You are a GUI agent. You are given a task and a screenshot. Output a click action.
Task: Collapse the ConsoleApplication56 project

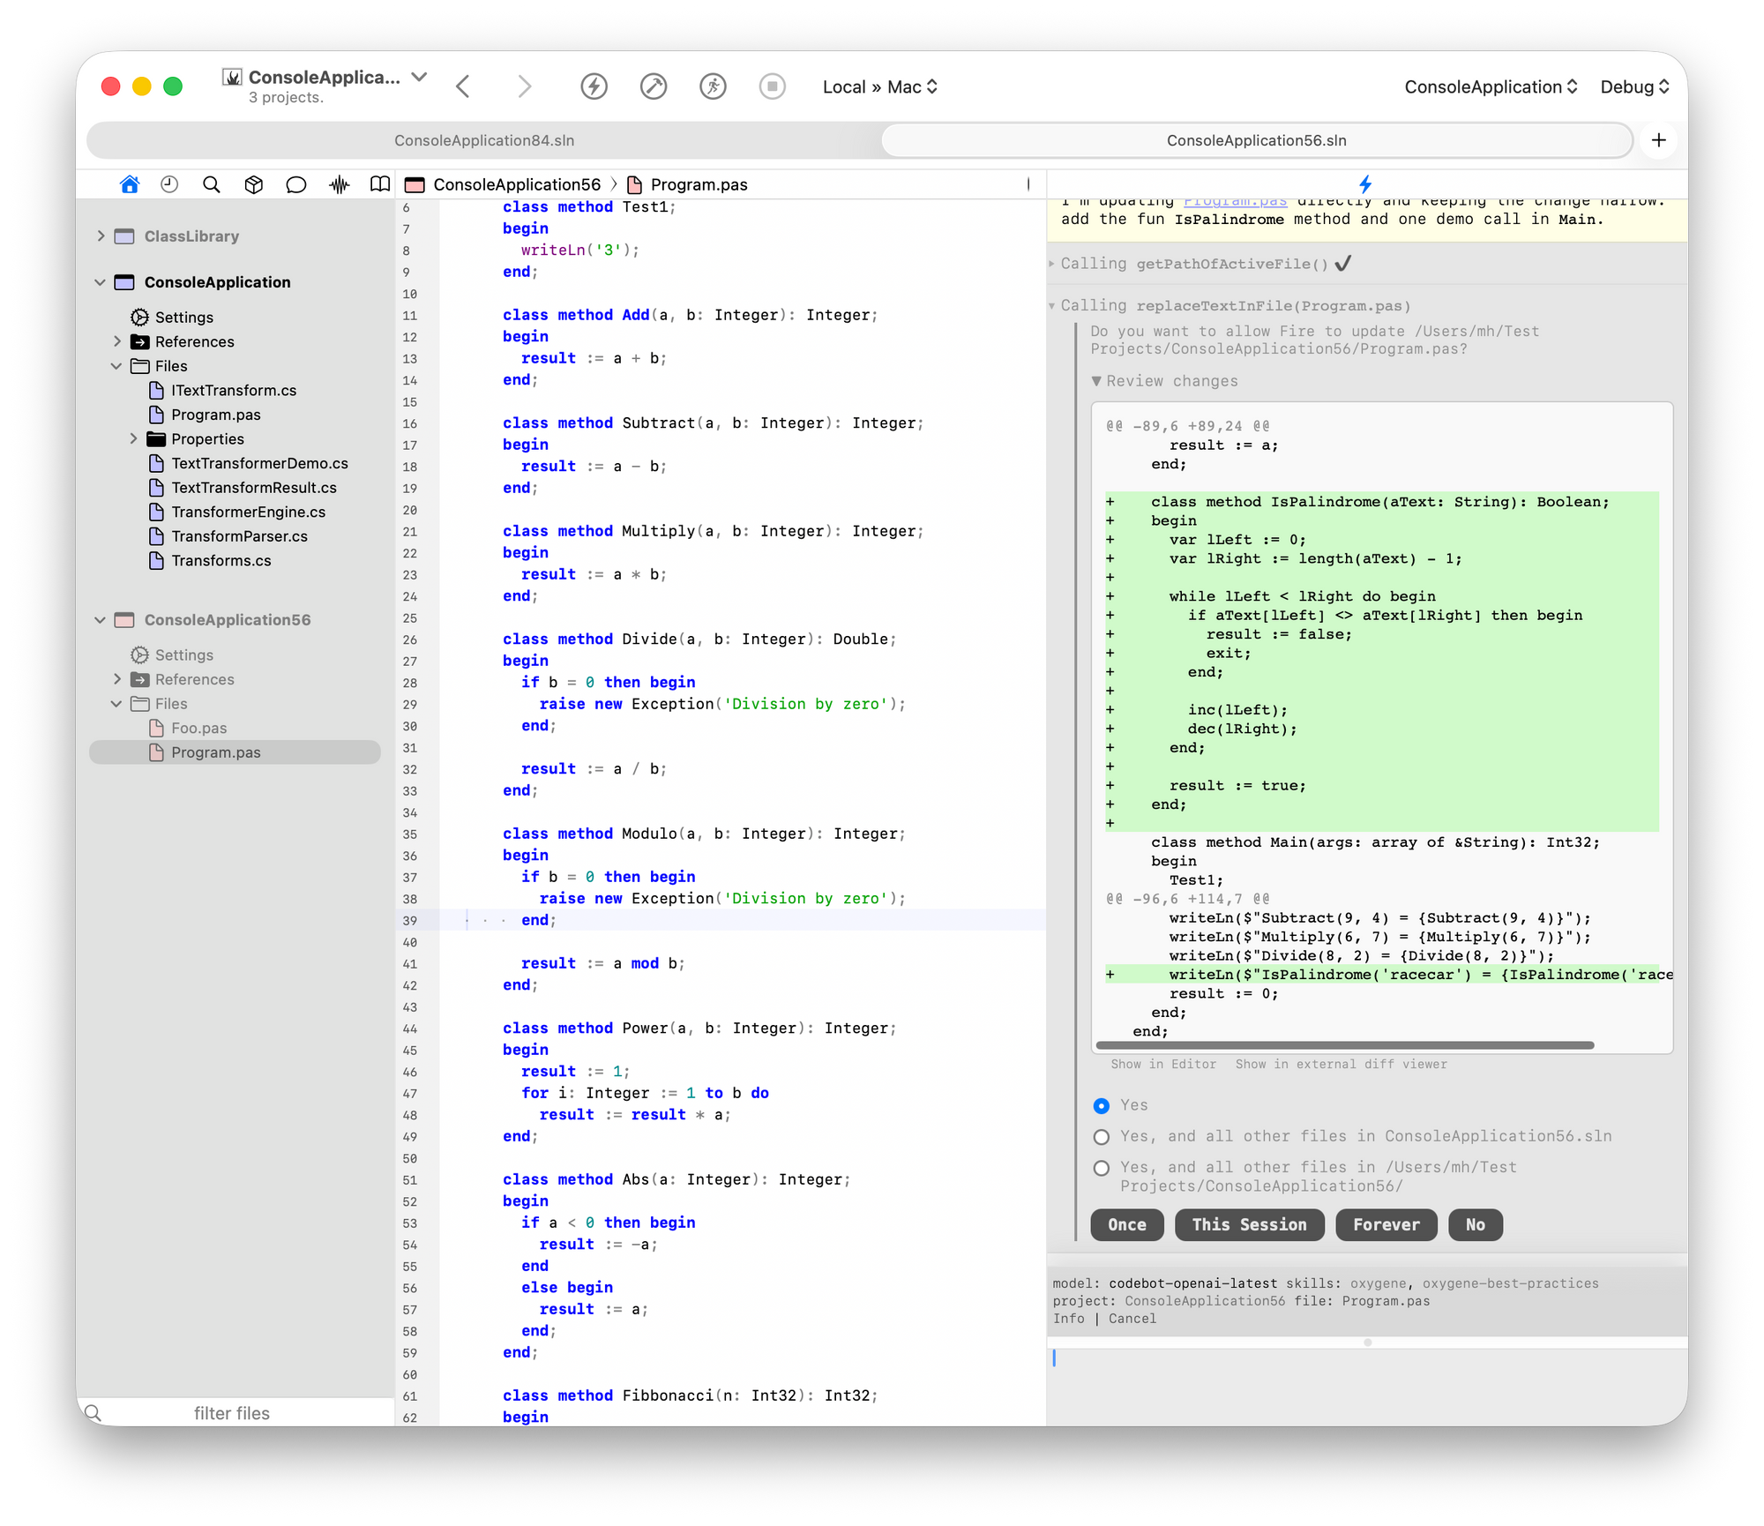click(x=101, y=620)
